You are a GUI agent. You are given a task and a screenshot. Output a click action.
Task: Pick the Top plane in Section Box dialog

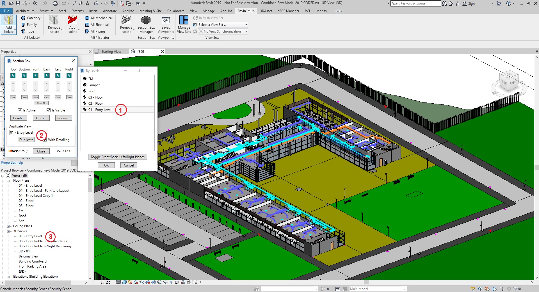tap(13, 76)
